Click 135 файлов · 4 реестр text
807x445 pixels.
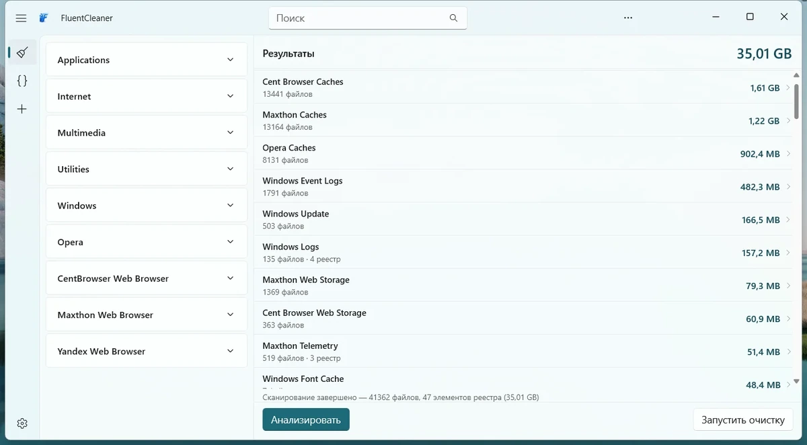[x=301, y=259]
